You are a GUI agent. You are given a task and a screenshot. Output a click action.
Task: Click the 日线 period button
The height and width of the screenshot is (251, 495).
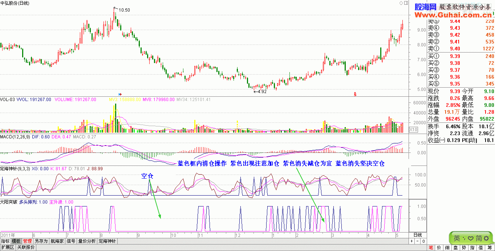click(x=418, y=235)
